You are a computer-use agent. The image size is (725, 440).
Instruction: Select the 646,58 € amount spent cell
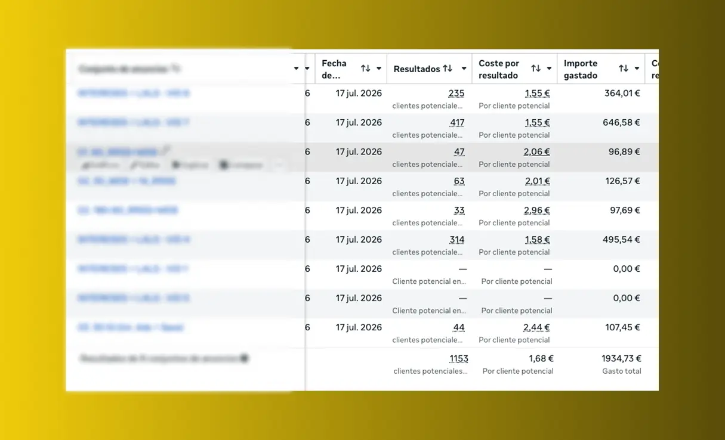[622, 123]
